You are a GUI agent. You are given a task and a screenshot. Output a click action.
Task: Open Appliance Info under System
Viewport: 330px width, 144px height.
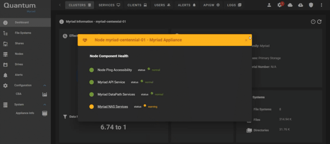(x=25, y=113)
